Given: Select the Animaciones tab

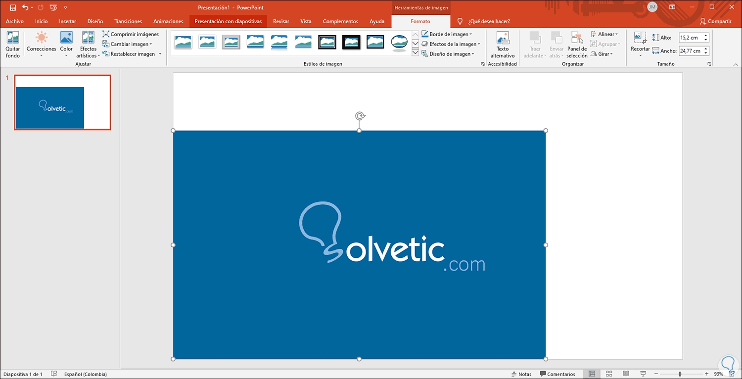Looking at the screenshot, I should pos(168,21).
